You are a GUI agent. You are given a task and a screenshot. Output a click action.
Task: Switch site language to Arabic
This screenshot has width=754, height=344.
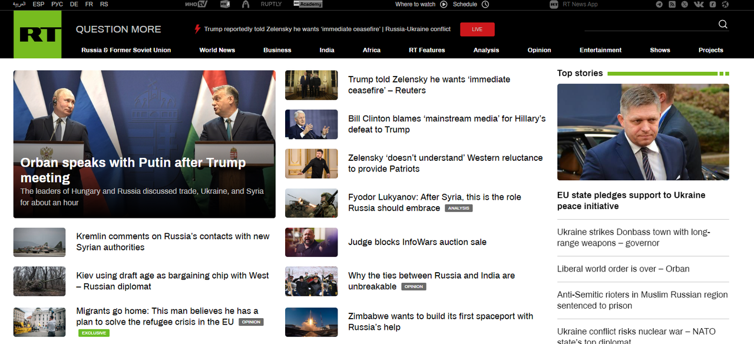[x=19, y=4]
